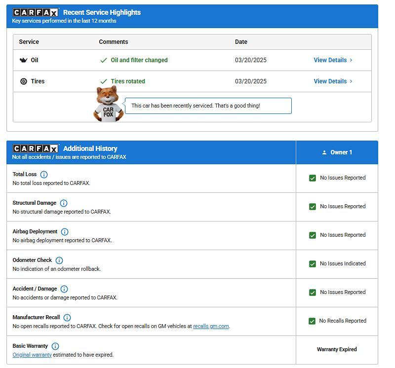Click 'No total loss reported to CARFAX.' text

click(51, 183)
